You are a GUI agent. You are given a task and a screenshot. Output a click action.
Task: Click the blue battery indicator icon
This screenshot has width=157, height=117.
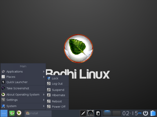[153, 113]
